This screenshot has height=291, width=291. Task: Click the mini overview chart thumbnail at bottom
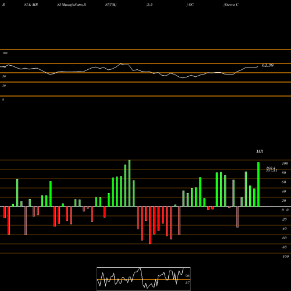[144, 279]
